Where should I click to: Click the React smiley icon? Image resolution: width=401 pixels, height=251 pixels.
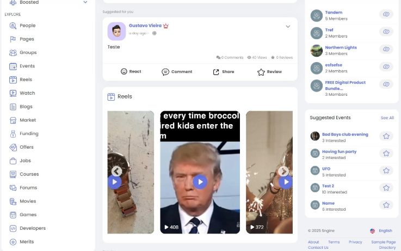(x=124, y=72)
